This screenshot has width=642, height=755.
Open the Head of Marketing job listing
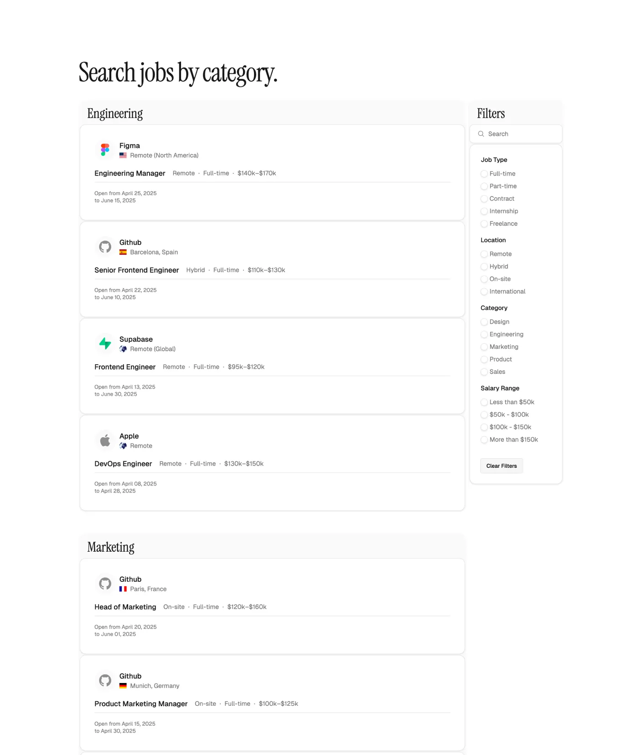point(125,607)
